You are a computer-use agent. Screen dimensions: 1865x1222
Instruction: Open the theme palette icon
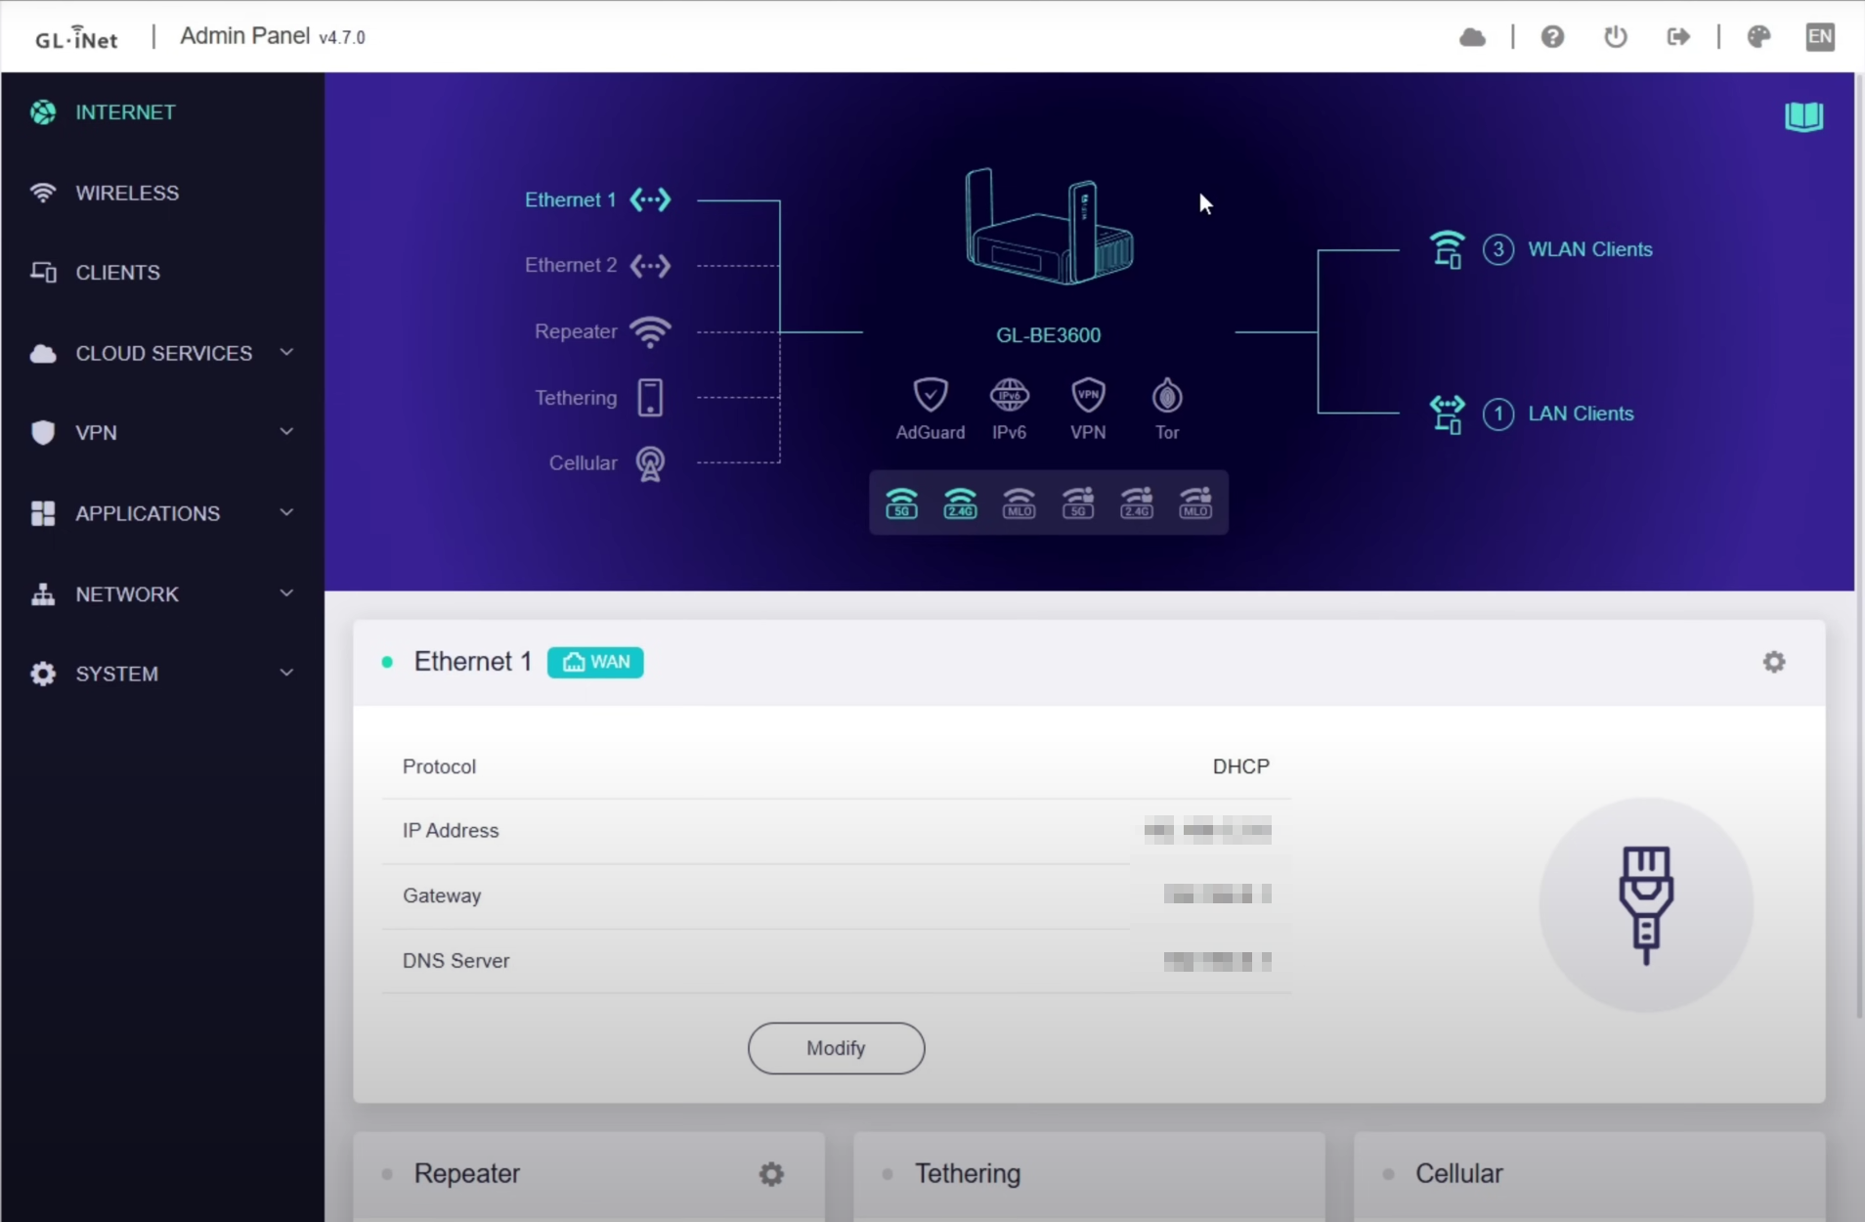pyautogui.click(x=1758, y=37)
